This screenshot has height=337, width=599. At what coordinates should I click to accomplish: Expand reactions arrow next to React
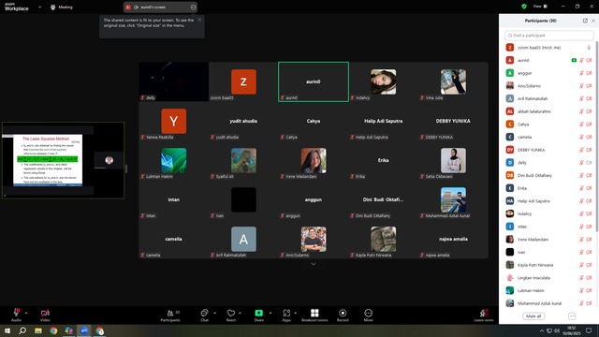pyautogui.click(x=240, y=313)
